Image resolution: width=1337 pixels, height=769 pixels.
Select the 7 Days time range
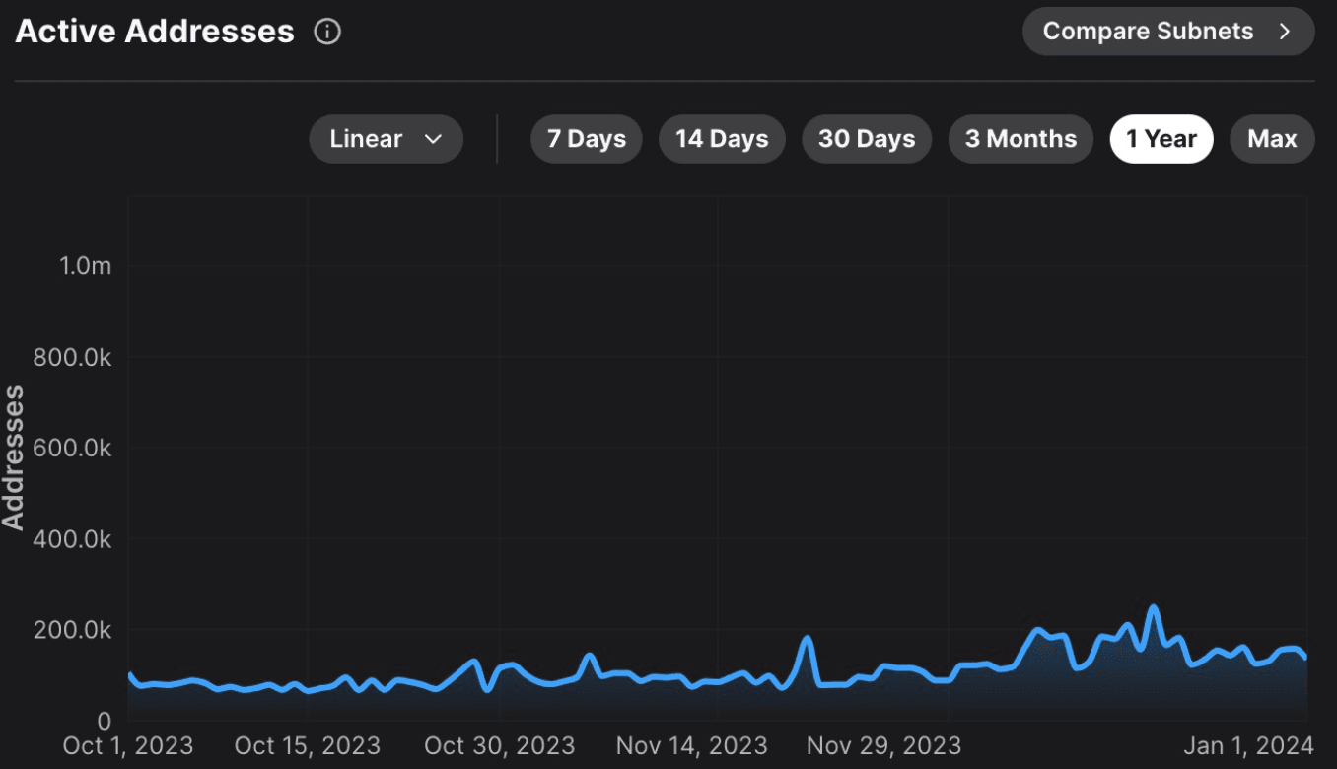coord(586,139)
